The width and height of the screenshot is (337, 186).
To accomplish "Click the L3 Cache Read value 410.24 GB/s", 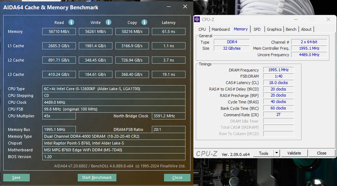I will [x=59, y=74].
